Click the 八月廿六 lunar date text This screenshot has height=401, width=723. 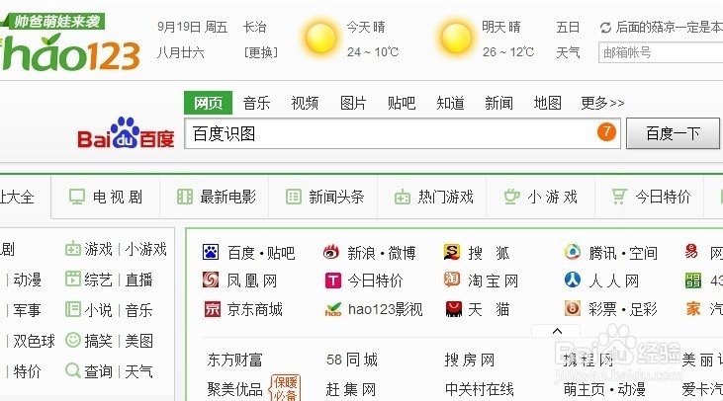[x=180, y=52]
